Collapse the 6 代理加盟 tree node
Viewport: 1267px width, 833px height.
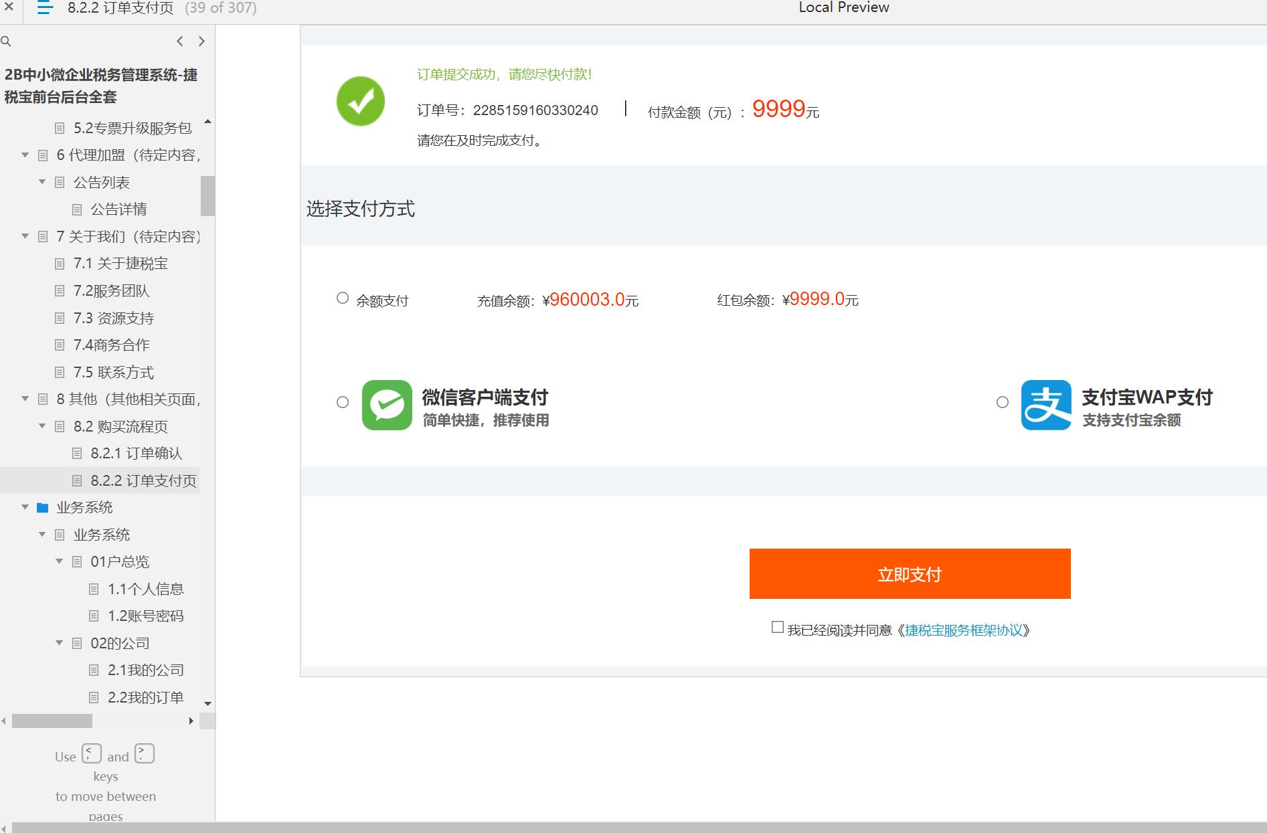click(25, 155)
